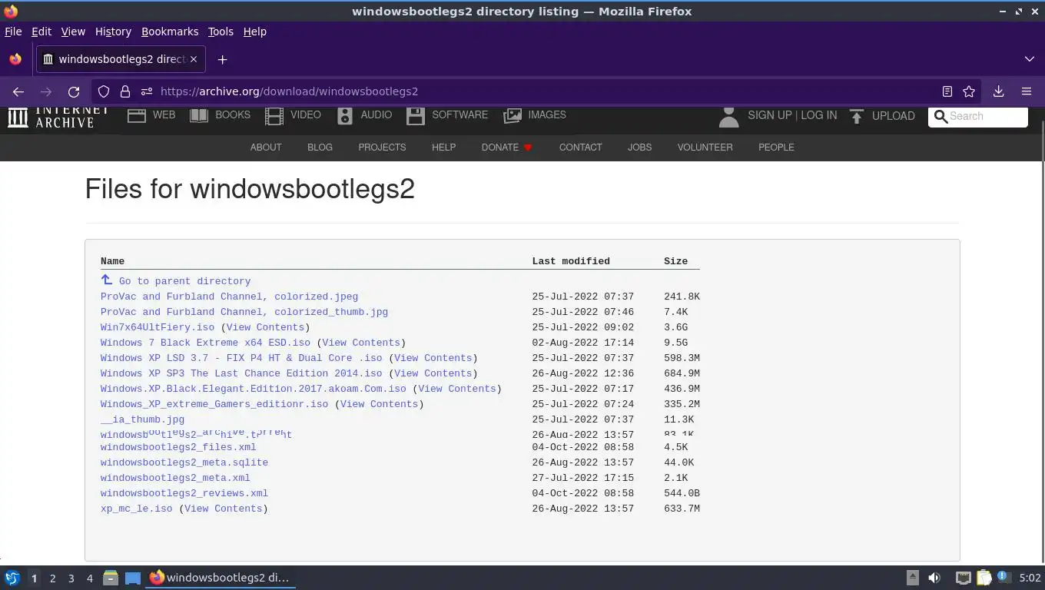Click the taskbar volume speaker icon

pyautogui.click(x=934, y=578)
